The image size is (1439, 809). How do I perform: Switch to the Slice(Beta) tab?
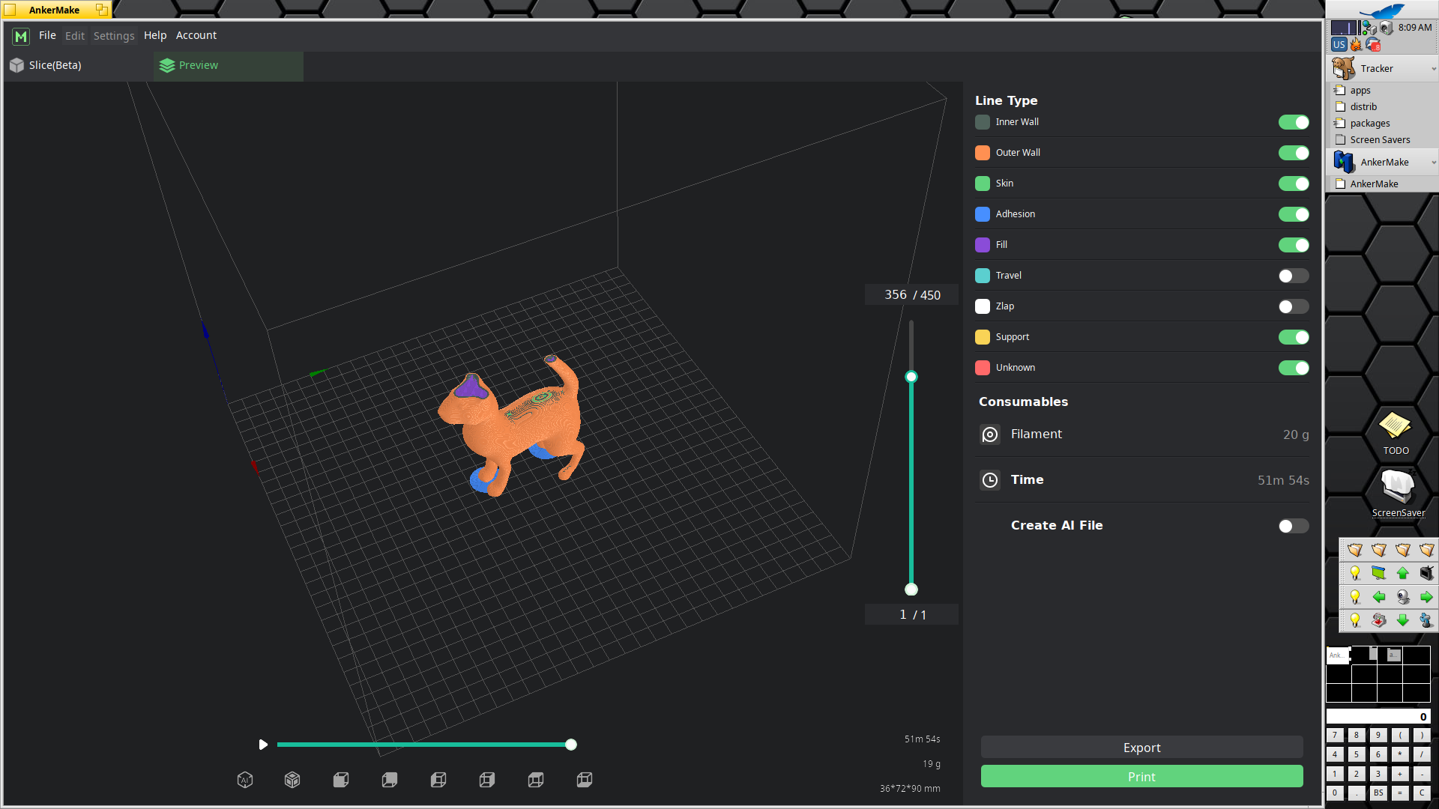tap(55, 65)
